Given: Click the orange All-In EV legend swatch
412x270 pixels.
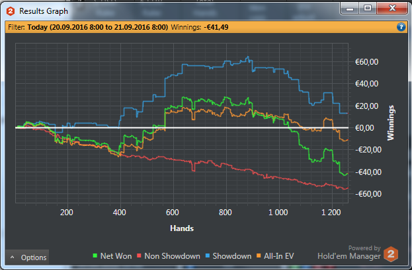Looking at the screenshot, I should (x=259, y=255).
